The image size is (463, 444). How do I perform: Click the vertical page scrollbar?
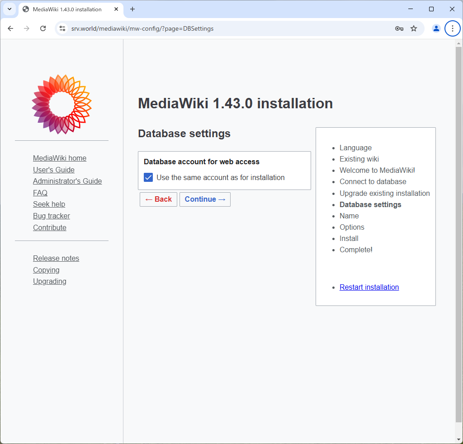tap(458, 235)
